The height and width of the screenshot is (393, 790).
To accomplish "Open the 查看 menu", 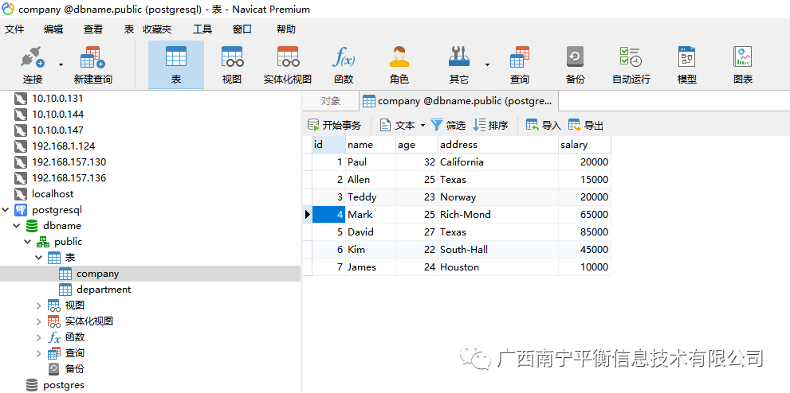I will tap(93, 29).
